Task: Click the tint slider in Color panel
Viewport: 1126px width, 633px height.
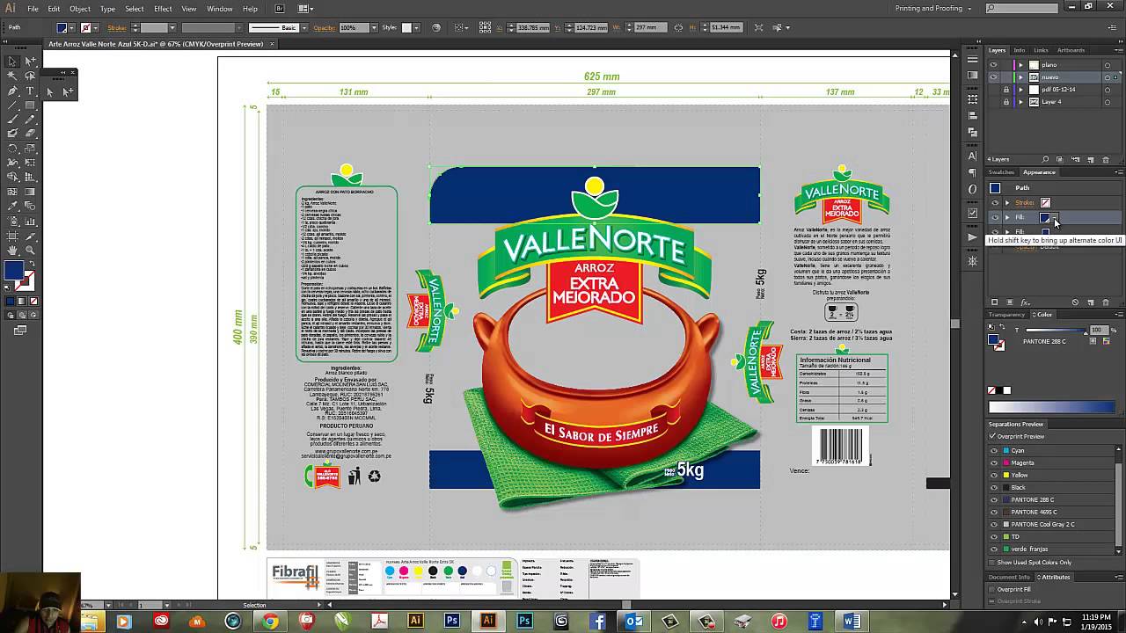Action: click(1056, 330)
